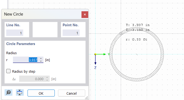This screenshot has height=100, width=184.
Task: Click the Δr increment up arrow
Action: pos(47,77)
